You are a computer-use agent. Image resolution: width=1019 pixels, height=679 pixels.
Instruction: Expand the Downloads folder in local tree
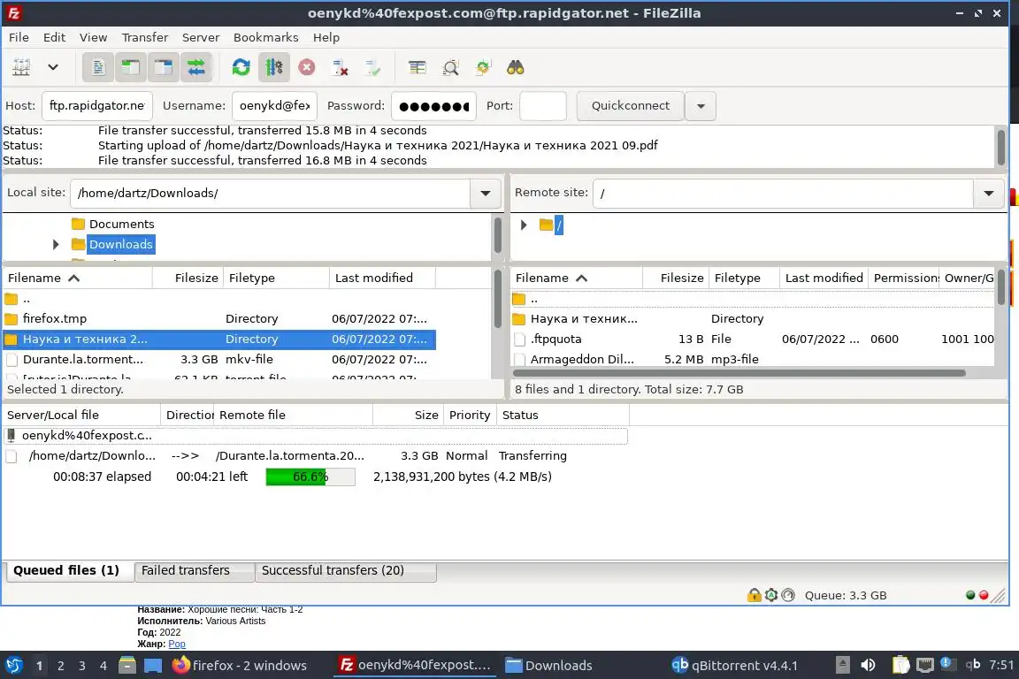click(x=56, y=244)
